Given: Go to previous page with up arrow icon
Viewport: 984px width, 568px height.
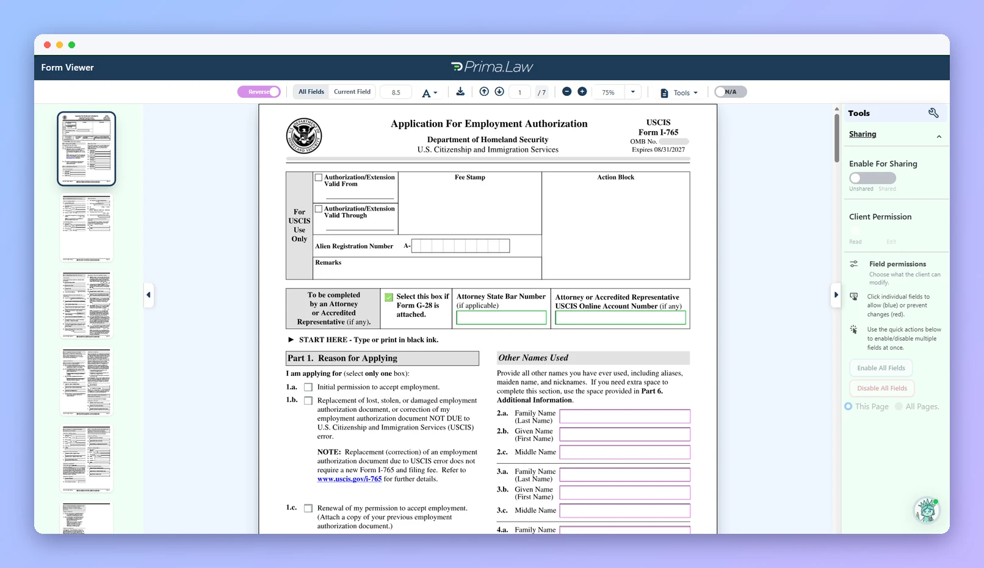Looking at the screenshot, I should pos(484,92).
